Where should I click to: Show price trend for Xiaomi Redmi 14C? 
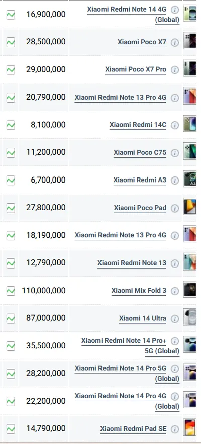pos(11,125)
